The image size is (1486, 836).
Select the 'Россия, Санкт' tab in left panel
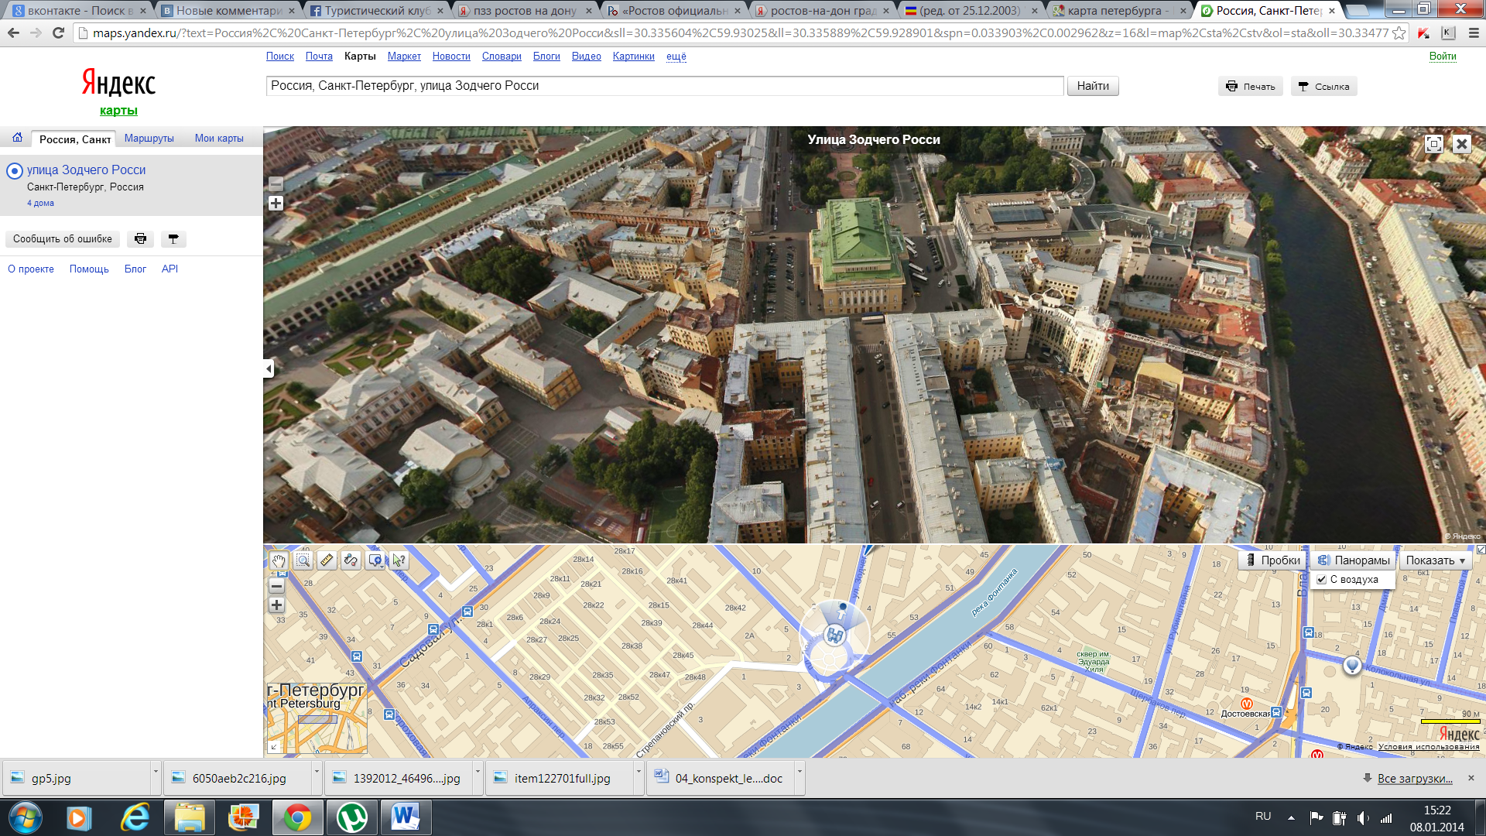(74, 139)
